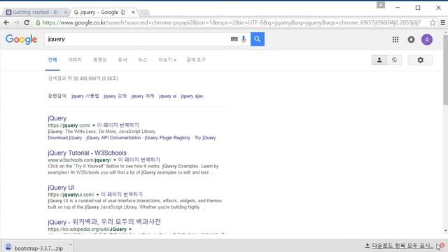Switch to the Getting started Bootstrap tab

(x=36, y=13)
